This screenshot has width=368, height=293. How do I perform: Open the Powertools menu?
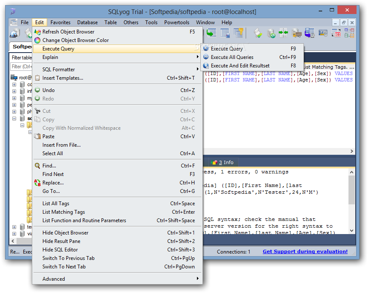pos(177,22)
